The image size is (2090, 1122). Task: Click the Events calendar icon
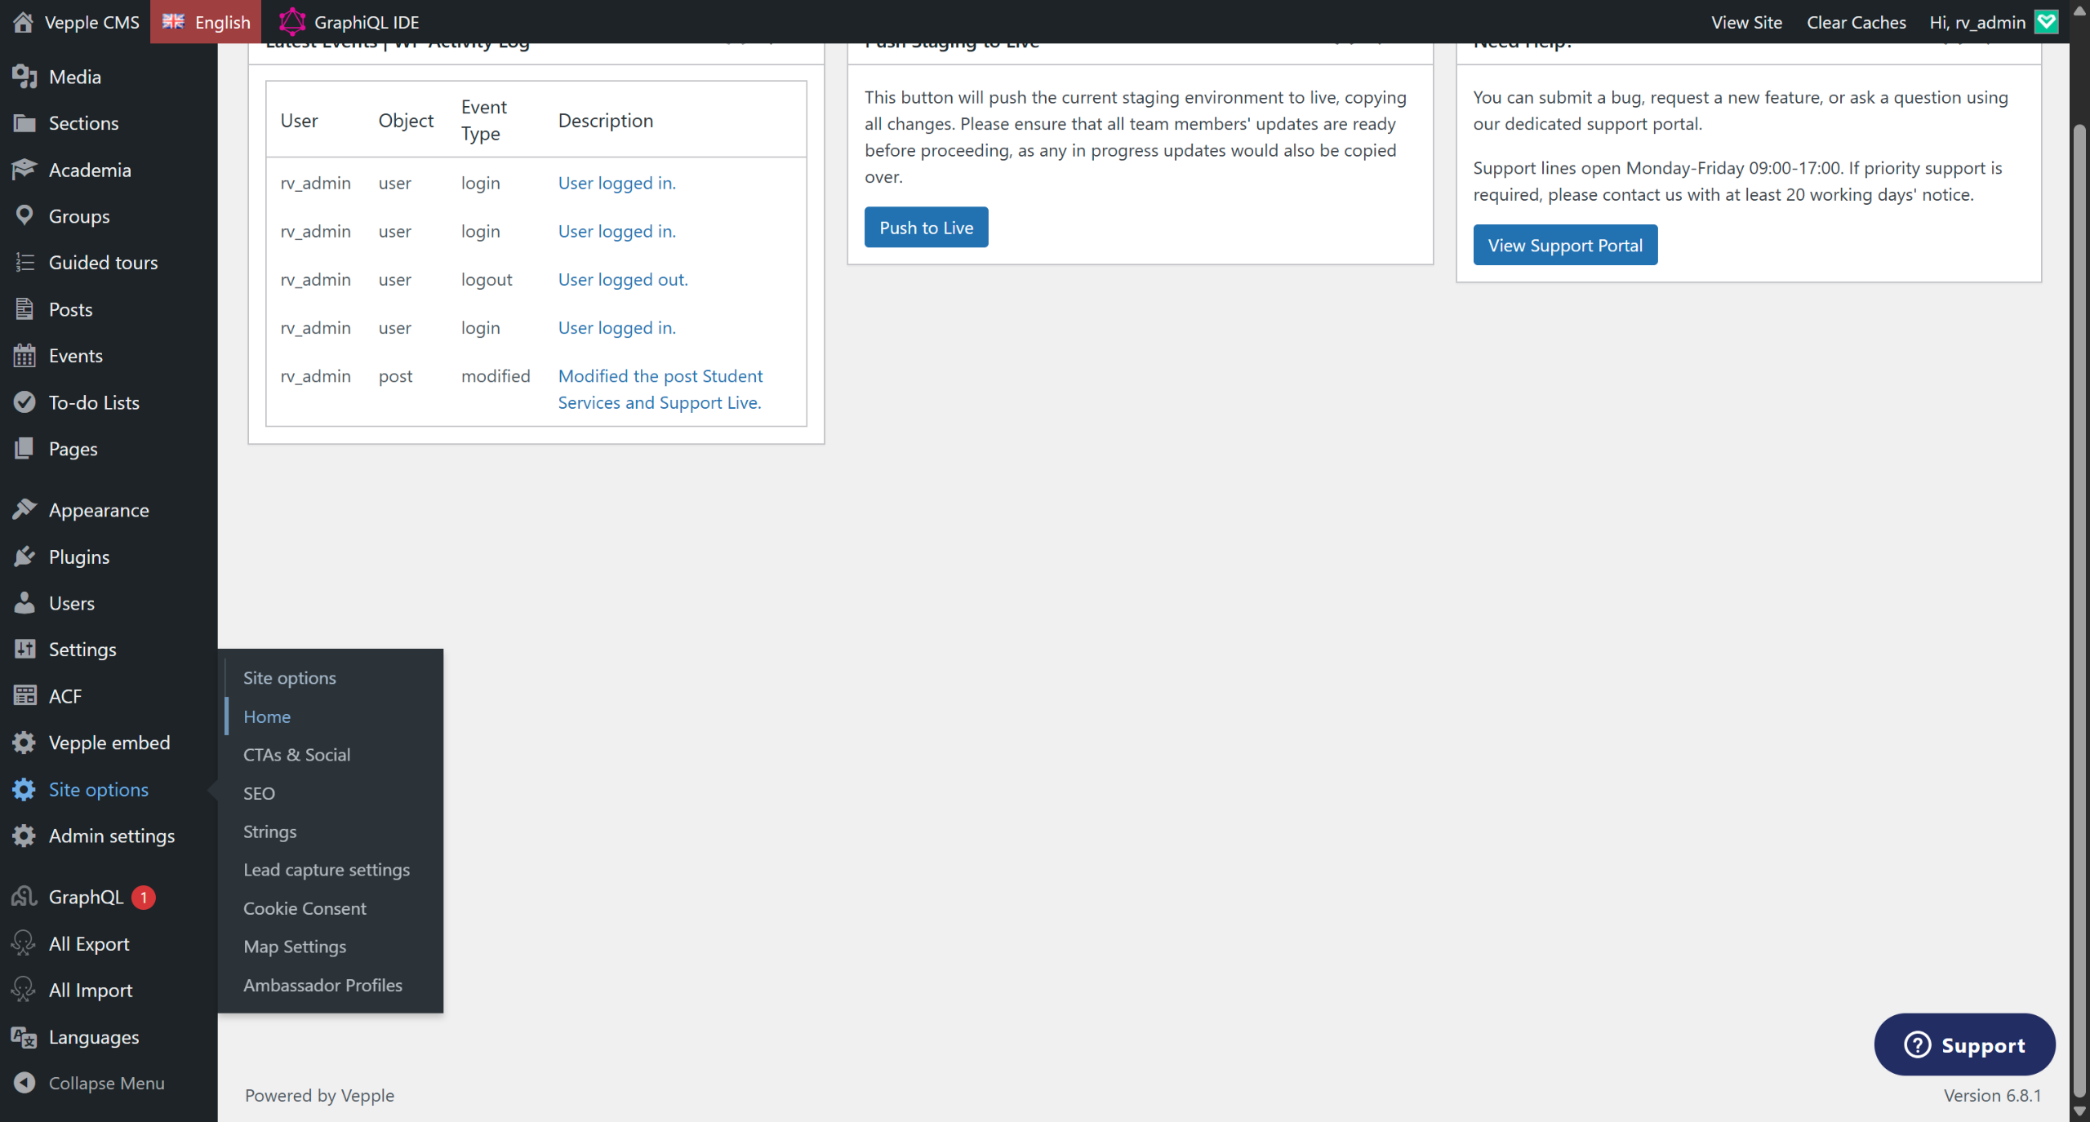24,356
